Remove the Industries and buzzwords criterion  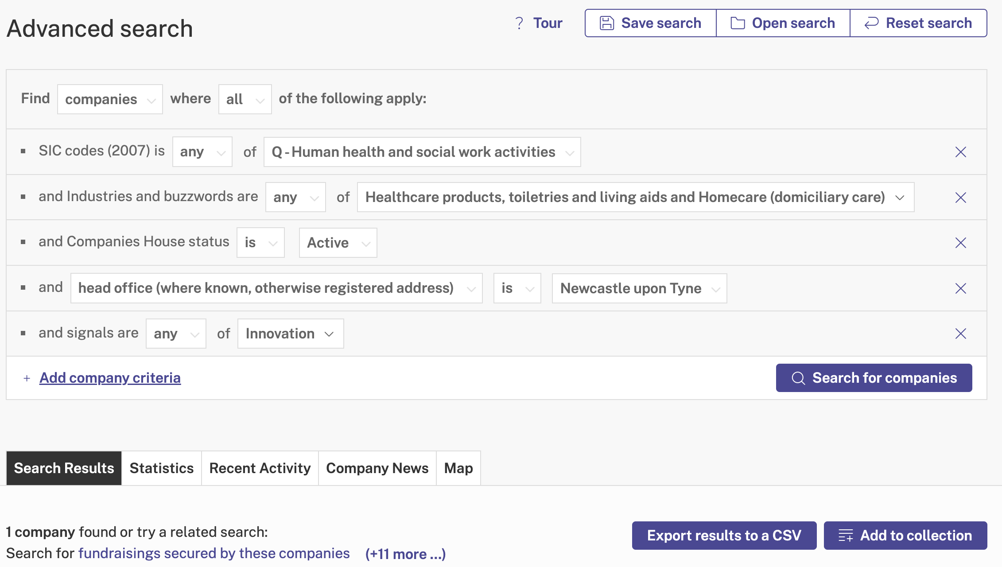[961, 198]
